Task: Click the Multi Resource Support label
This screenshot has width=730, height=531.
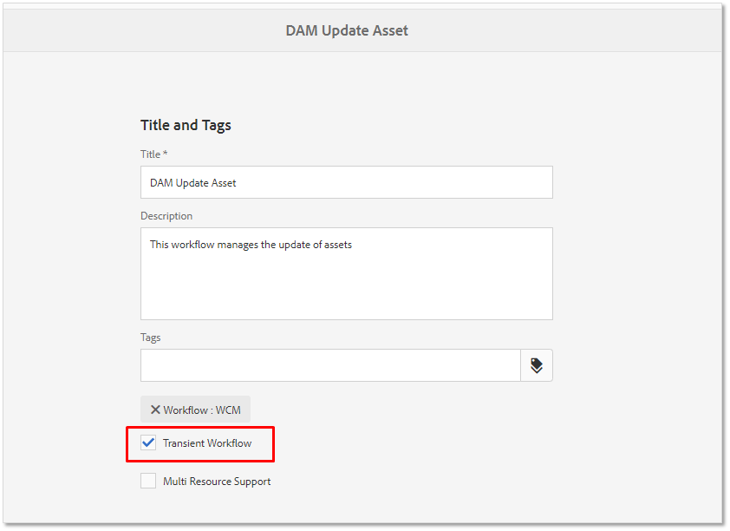Action: coord(217,482)
